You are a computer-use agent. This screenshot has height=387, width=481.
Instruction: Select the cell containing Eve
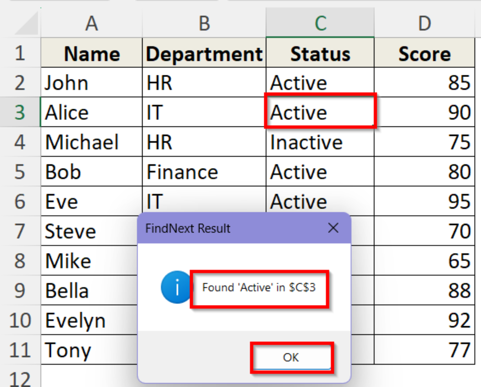pos(91,201)
